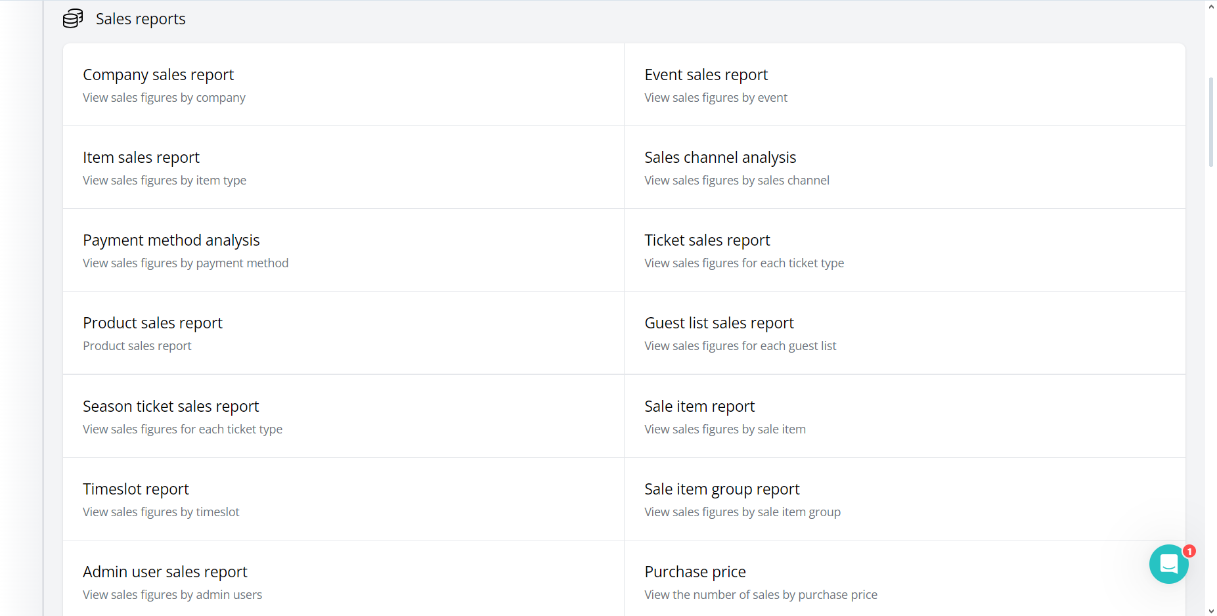
Task: Go to Product sales report
Action: (x=152, y=323)
